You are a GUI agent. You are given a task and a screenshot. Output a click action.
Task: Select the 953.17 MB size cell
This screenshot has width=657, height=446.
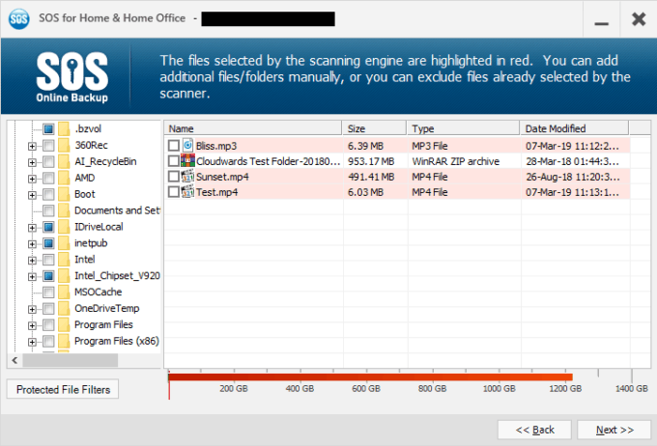371,161
